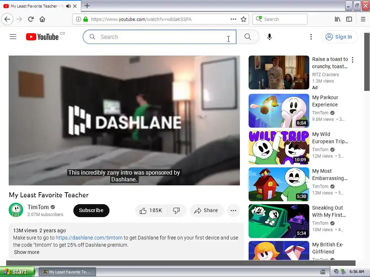Open the Firefox Library icon
Image resolution: width=370 pixels, height=277 pixels.
pos(338,19)
